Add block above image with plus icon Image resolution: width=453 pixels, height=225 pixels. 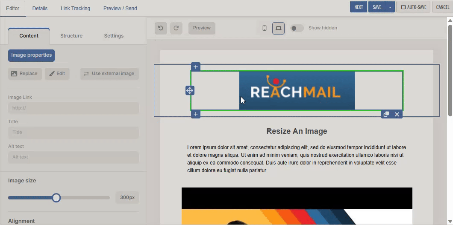click(x=196, y=67)
